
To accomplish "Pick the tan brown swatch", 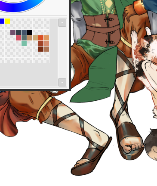I will pyautogui.click(x=30, y=38).
